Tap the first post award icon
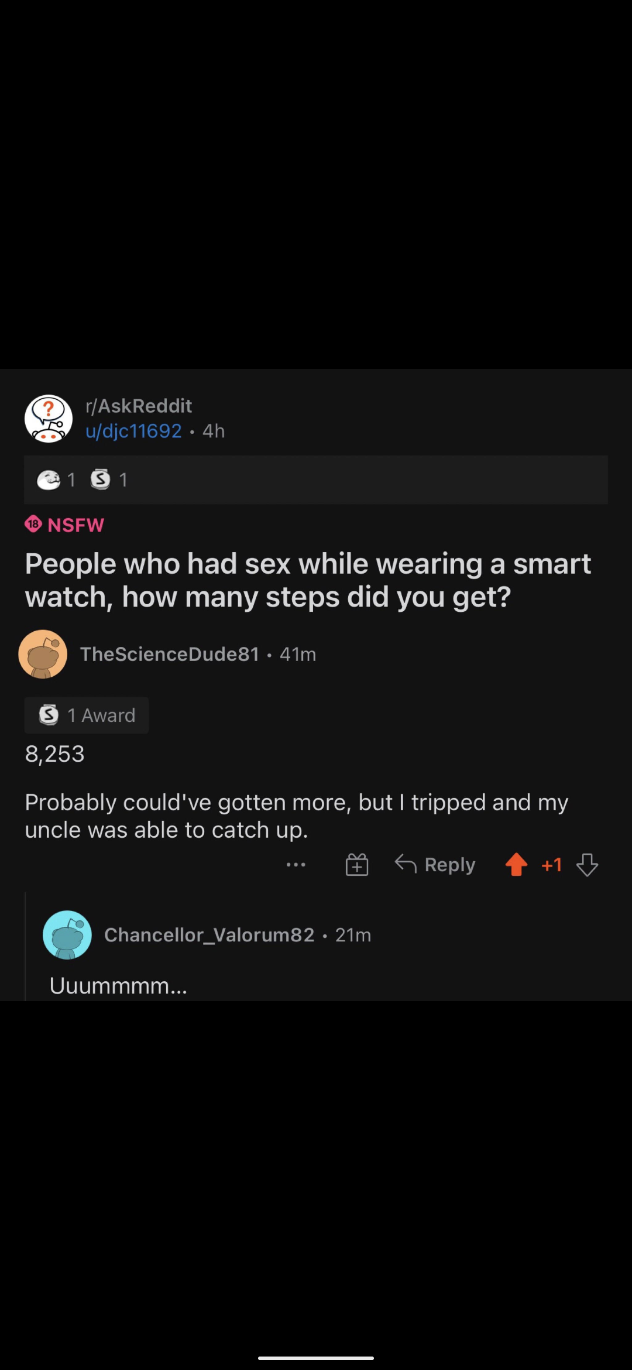Image resolution: width=632 pixels, height=1370 pixels. (x=49, y=480)
